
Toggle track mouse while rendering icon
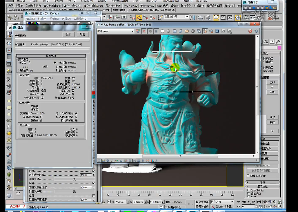205,31
